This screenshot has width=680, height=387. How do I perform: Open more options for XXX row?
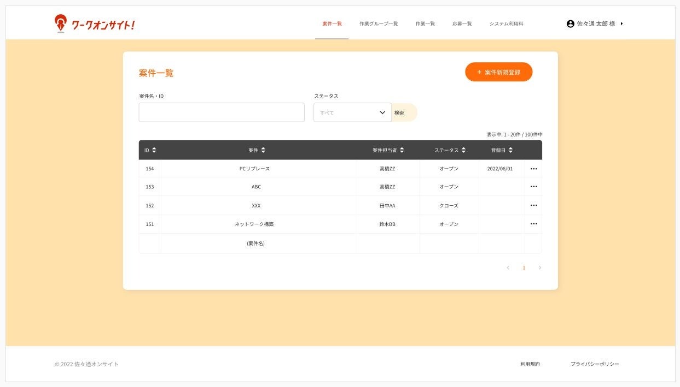(x=534, y=205)
